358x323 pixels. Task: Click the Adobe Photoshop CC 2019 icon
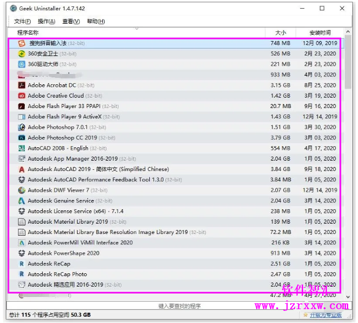pyautogui.click(x=21, y=138)
